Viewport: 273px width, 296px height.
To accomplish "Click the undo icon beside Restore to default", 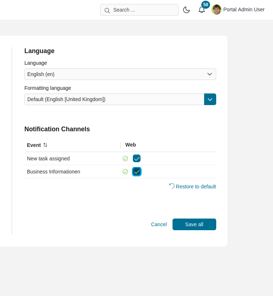I will click(x=171, y=185).
